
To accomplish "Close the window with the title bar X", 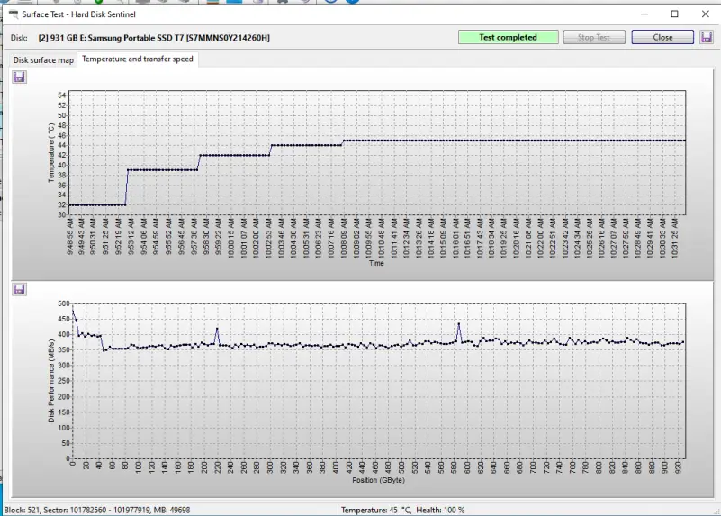I will 706,14.
